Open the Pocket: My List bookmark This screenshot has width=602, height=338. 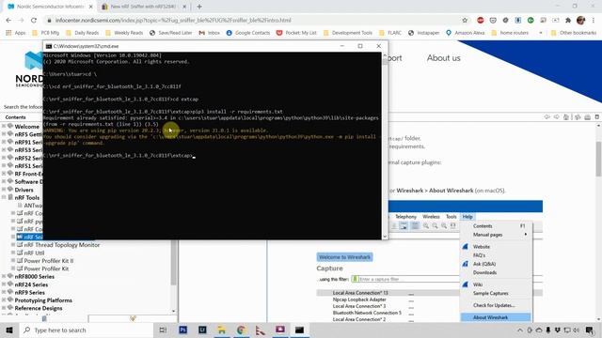296,33
